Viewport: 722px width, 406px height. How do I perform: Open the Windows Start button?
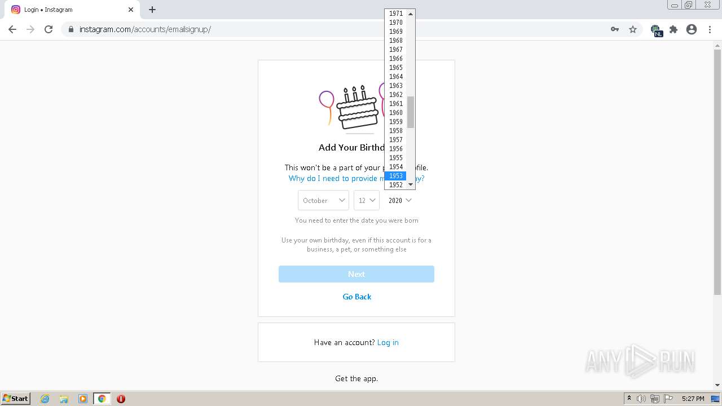(x=15, y=398)
